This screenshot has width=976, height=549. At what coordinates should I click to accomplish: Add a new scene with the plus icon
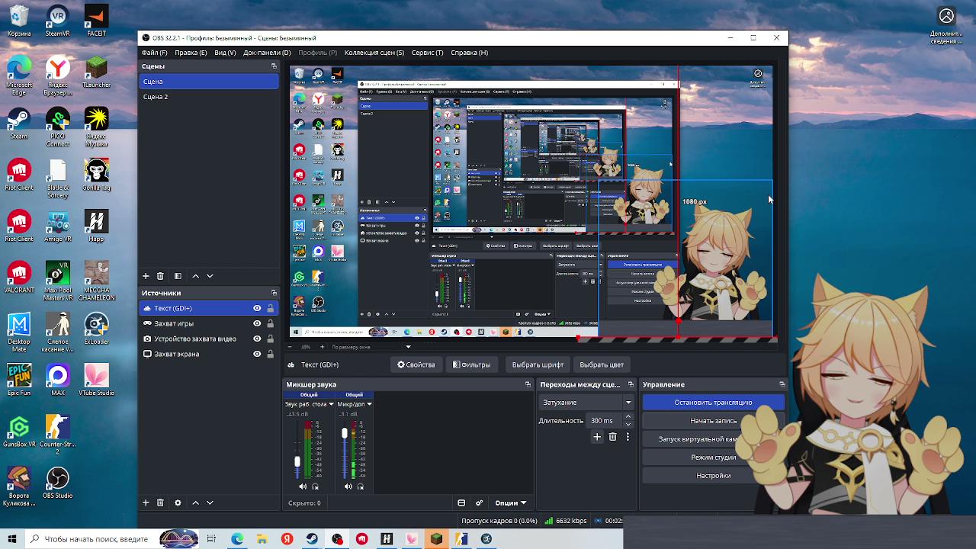[146, 276]
